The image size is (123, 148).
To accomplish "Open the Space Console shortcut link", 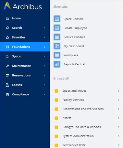I will click(73, 19).
